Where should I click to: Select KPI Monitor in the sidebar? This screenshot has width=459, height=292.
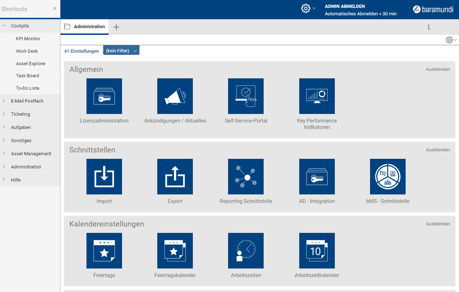28,38
